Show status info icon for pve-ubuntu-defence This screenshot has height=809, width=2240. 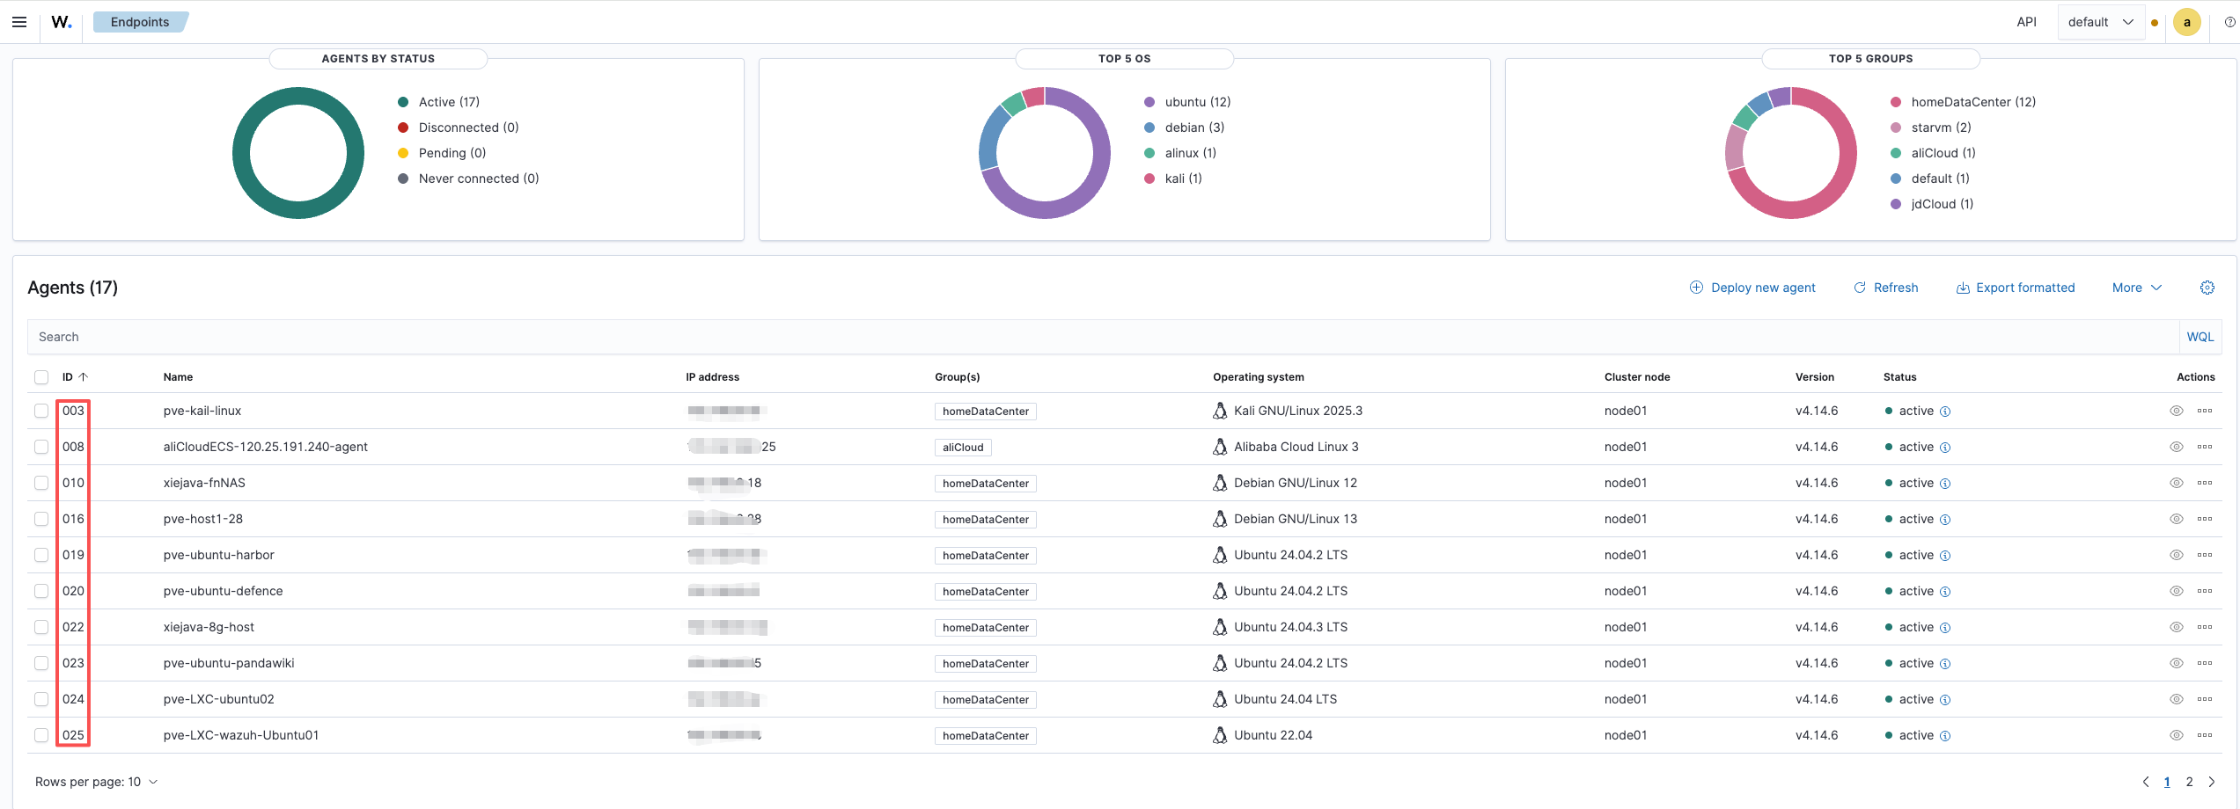coord(1945,592)
